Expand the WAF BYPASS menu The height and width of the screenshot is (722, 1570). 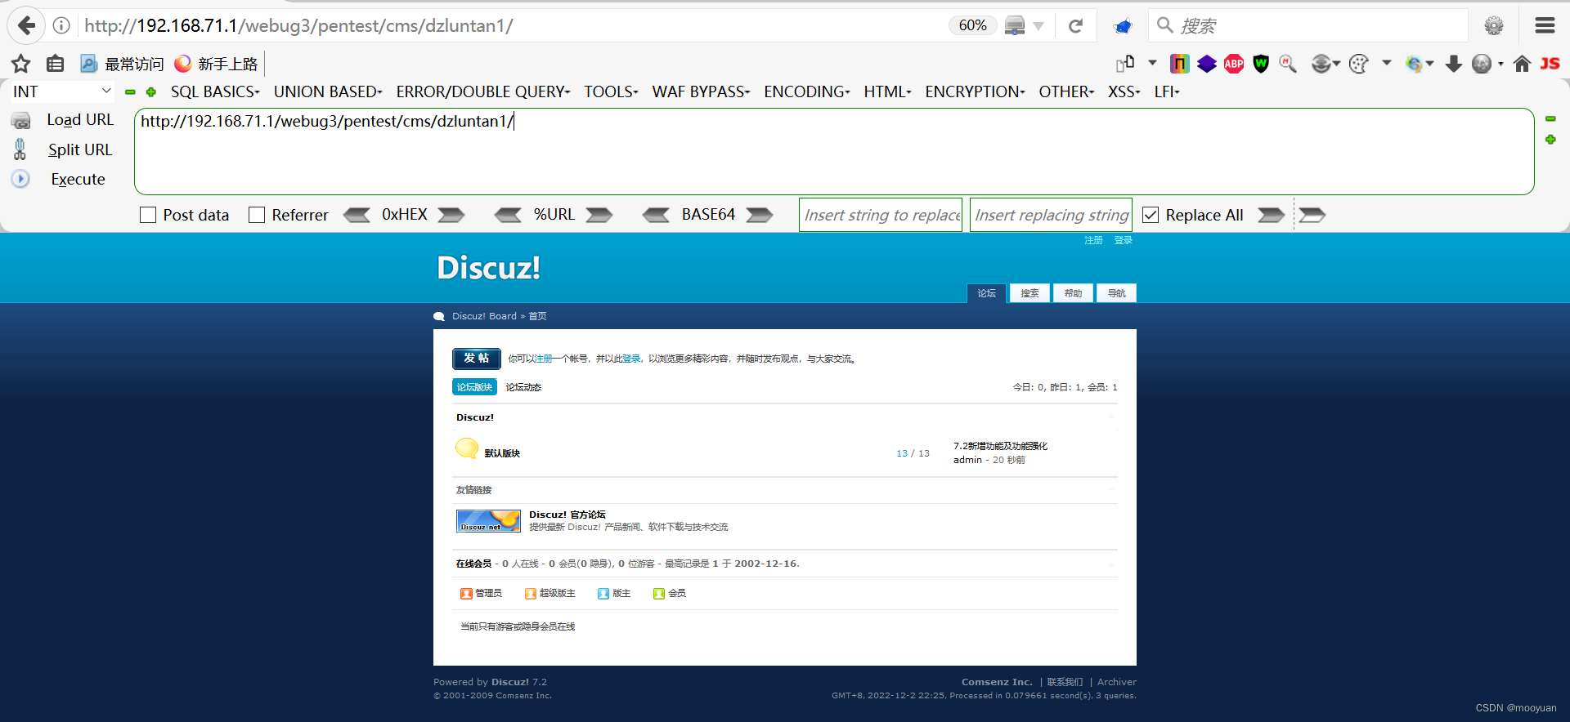pos(701,91)
